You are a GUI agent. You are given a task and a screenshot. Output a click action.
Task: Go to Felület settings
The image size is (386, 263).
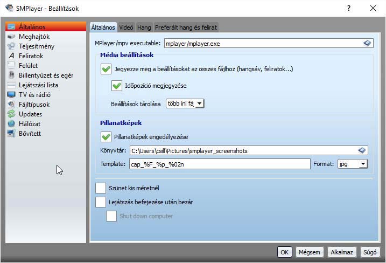pyautogui.click(x=46, y=65)
